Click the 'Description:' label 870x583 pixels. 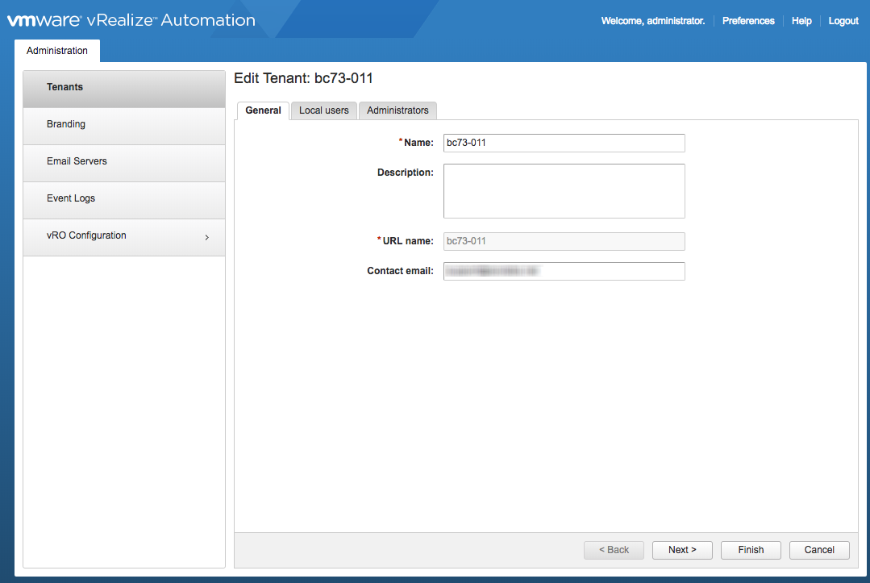406,173
